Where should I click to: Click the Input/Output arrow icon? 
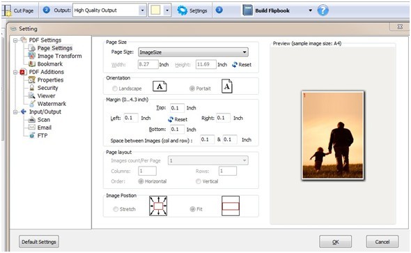[x=24, y=112]
